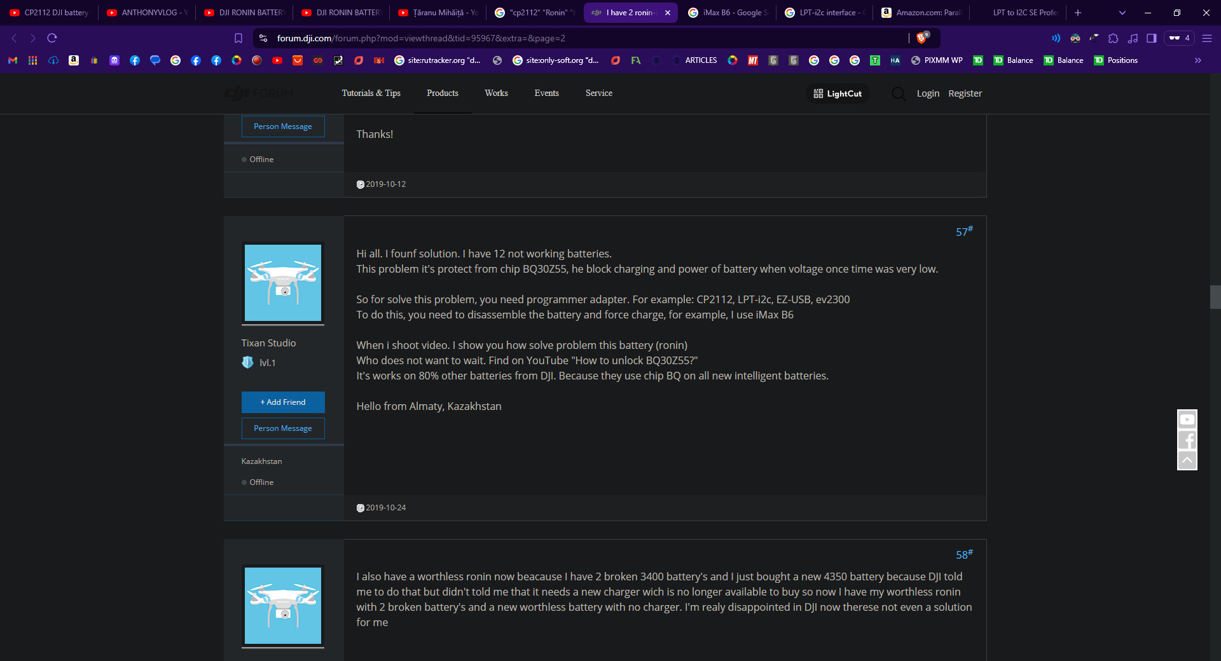Image resolution: width=1221 pixels, height=661 pixels.
Task: Bookmark this page with the bookmark icon
Action: pos(238,38)
